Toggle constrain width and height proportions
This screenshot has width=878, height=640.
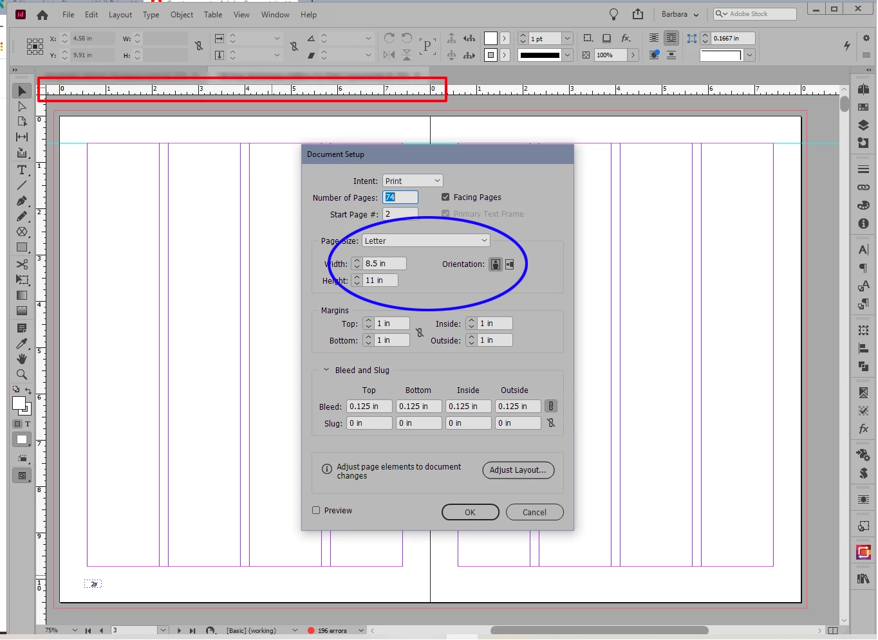tap(199, 46)
